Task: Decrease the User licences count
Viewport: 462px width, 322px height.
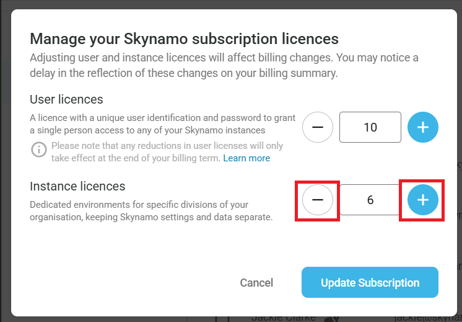Action: [x=318, y=127]
